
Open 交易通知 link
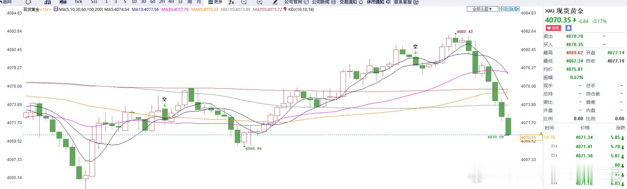351,2
